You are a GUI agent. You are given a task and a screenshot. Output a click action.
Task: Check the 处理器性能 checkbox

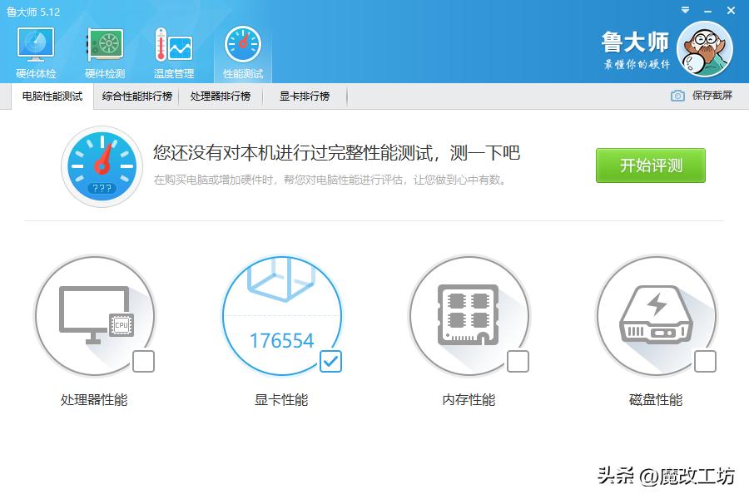[x=144, y=362]
